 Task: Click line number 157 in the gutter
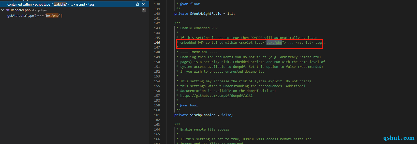click(x=157, y=96)
